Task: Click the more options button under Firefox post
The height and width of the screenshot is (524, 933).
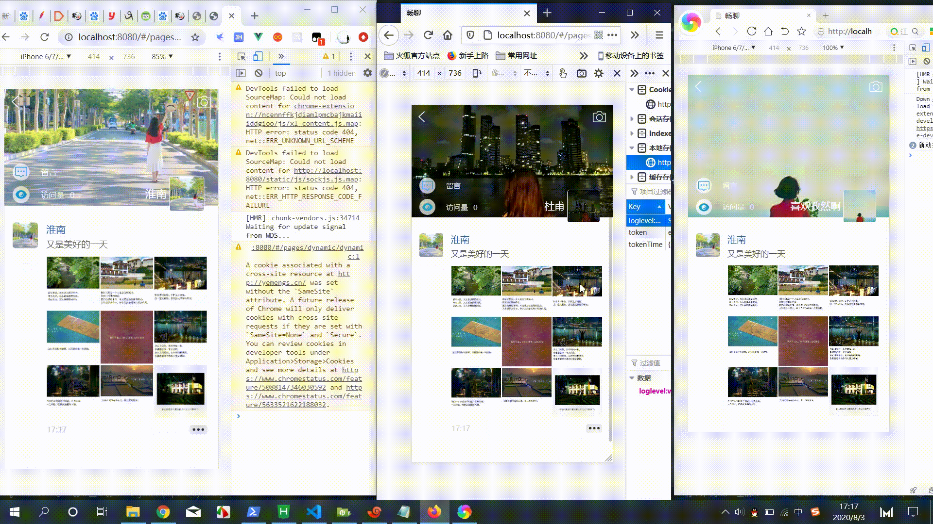Action: point(594,428)
